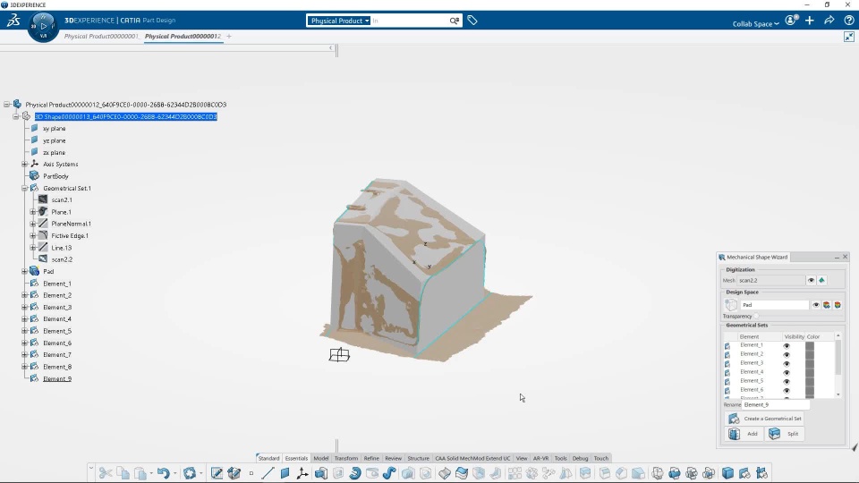This screenshot has width=859, height=483.
Task: Toggle Element_4 visibility eye in wizard
Action: point(787,372)
